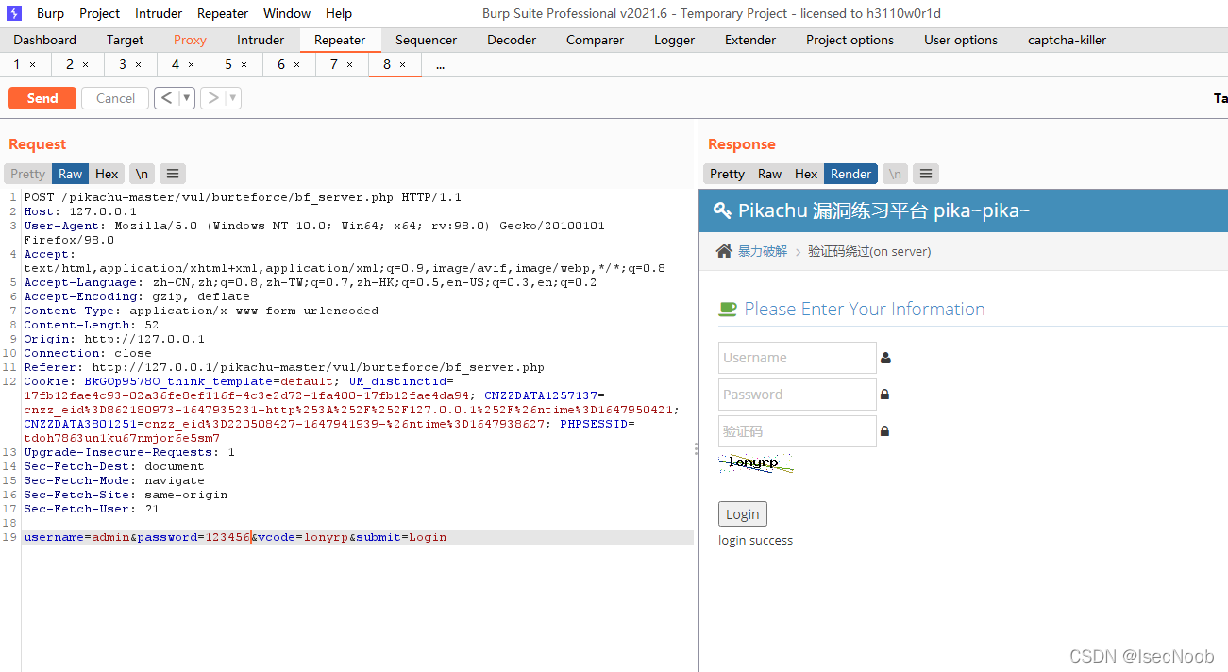1228x672 pixels.
Task: Open the Project options tab
Action: (x=850, y=40)
